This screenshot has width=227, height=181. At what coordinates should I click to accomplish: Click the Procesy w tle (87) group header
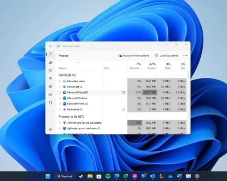71,117
